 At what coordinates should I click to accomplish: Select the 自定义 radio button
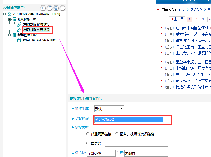coord(88,143)
